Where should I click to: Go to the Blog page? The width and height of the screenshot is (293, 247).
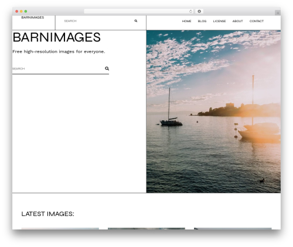[x=202, y=21]
